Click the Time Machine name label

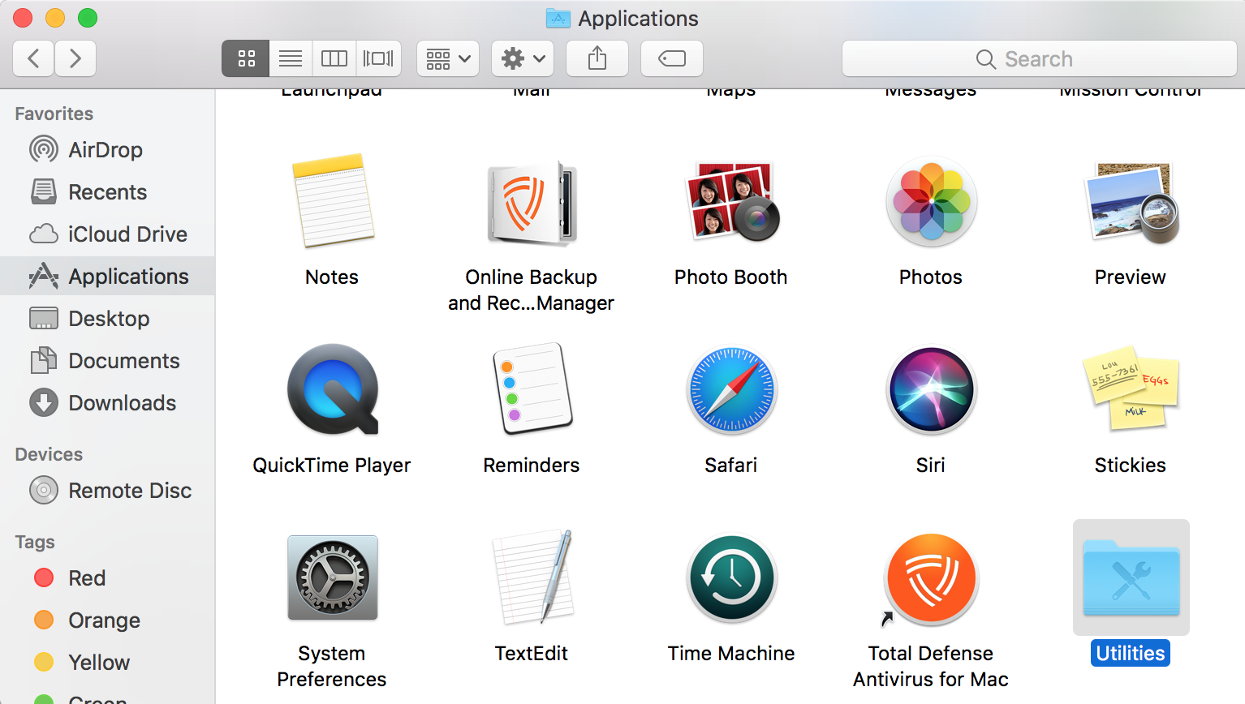731,653
